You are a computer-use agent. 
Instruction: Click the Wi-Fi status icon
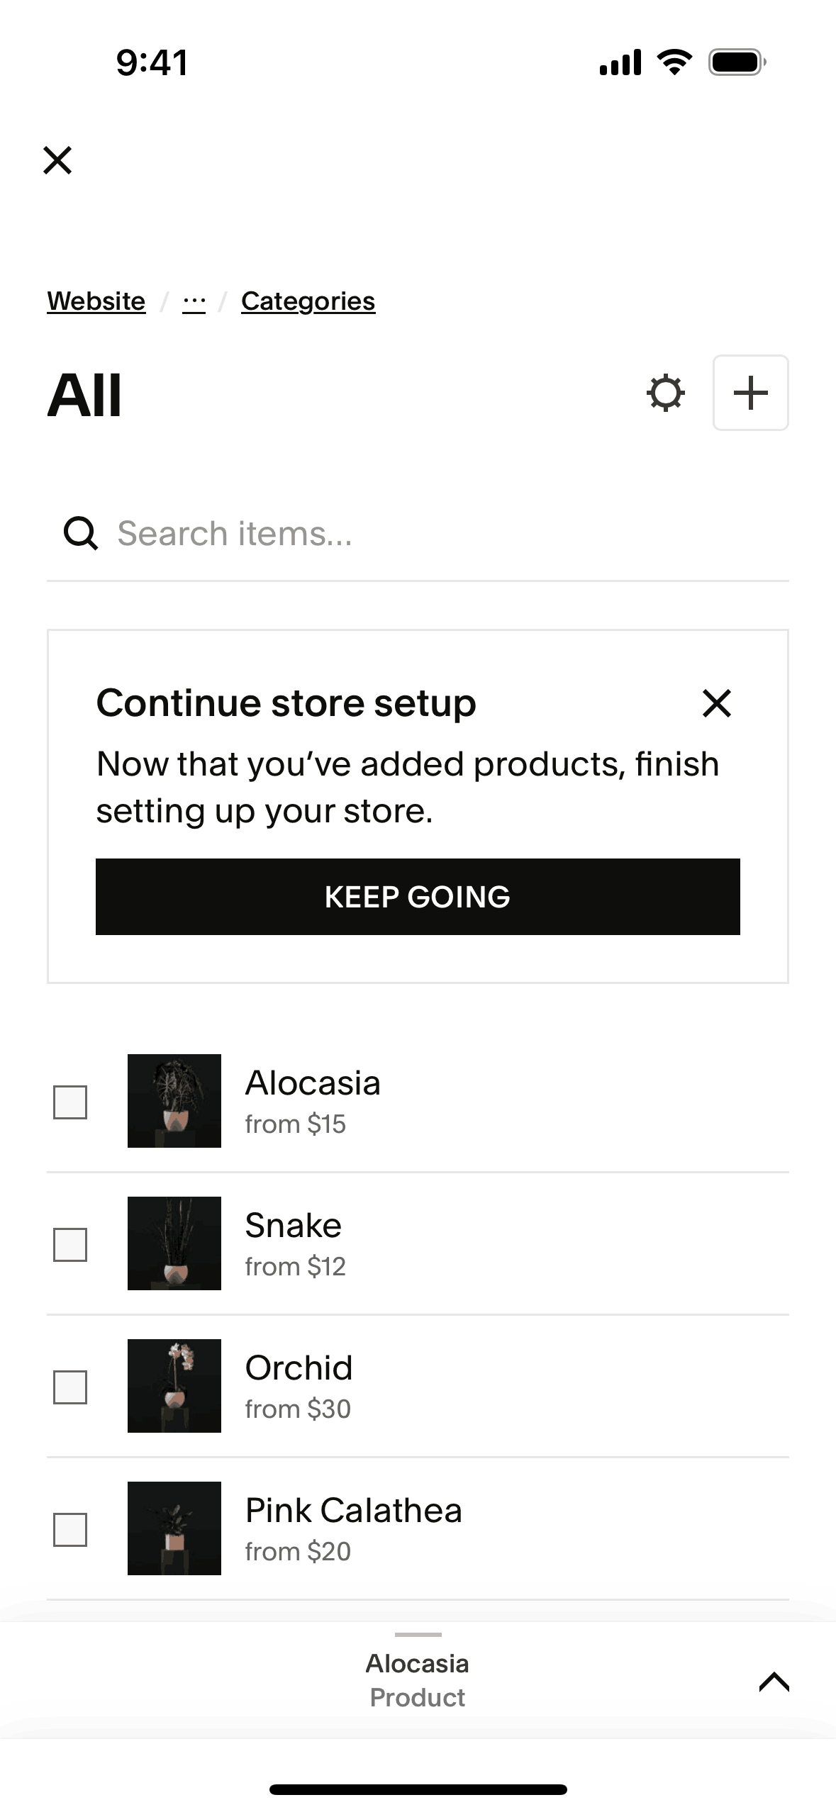[674, 62]
